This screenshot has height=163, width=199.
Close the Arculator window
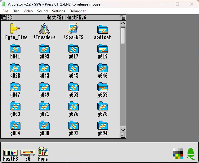(192, 4)
